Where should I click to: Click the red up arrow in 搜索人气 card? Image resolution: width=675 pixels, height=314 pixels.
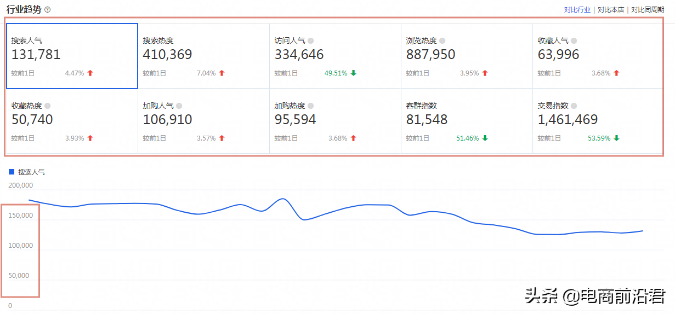90,73
